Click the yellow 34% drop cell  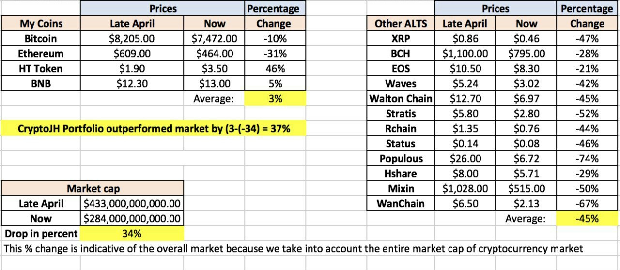[131, 234]
